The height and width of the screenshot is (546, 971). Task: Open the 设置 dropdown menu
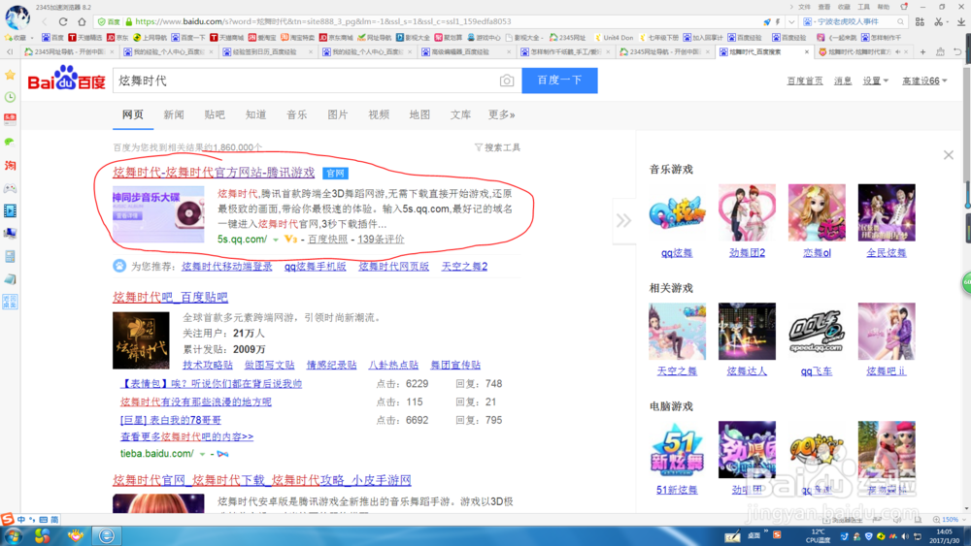click(875, 81)
